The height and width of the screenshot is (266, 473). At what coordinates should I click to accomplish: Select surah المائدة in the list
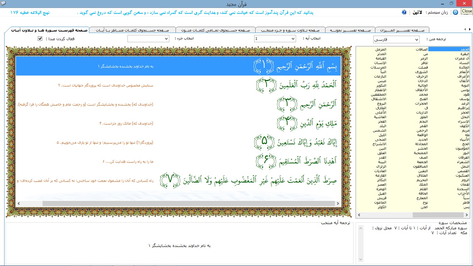coord(464,68)
